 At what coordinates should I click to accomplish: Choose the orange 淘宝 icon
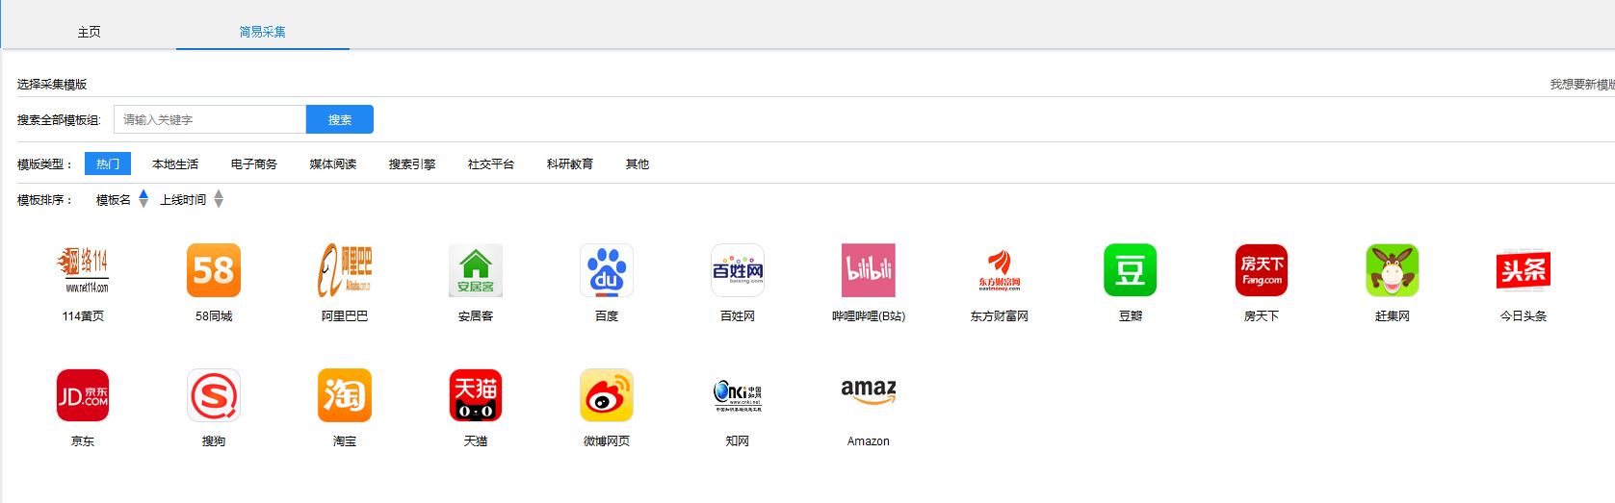[x=345, y=395]
